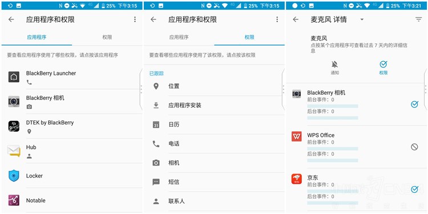Select Notable app name
Image resolution: width=428 pixels, height=214 pixels.
pyautogui.click(x=36, y=200)
